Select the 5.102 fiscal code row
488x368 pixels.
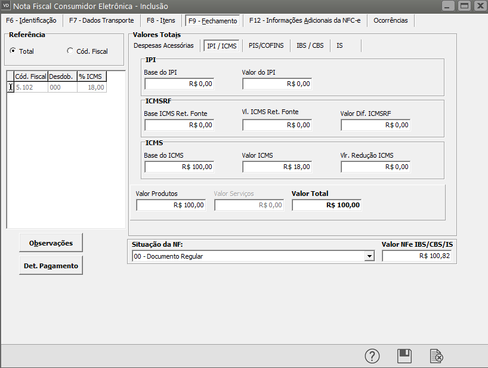(31, 87)
